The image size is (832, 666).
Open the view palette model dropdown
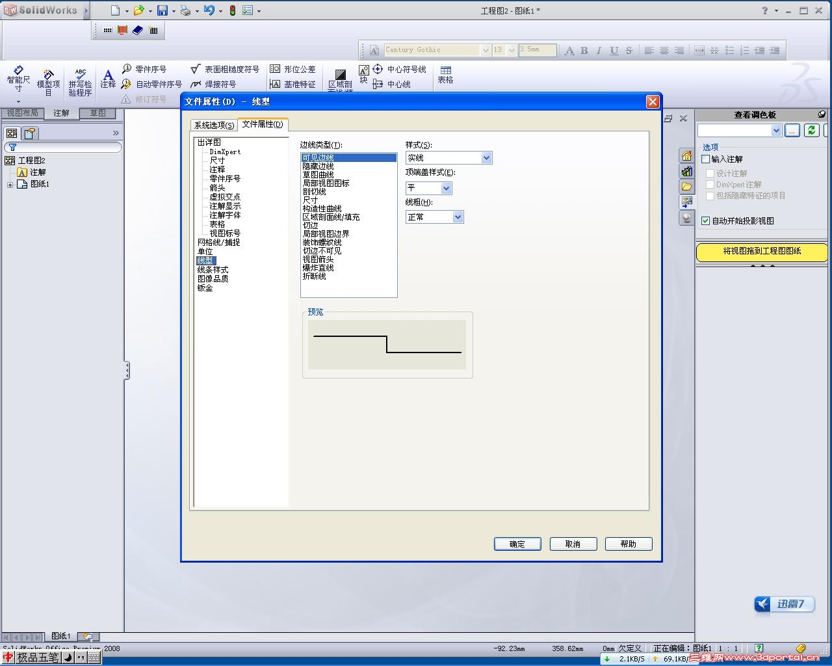(x=776, y=131)
